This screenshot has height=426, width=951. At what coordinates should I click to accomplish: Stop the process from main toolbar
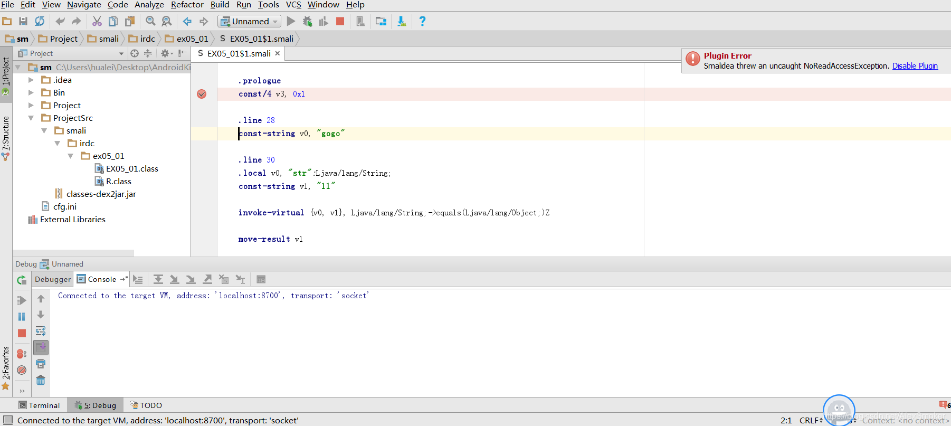pyautogui.click(x=340, y=21)
